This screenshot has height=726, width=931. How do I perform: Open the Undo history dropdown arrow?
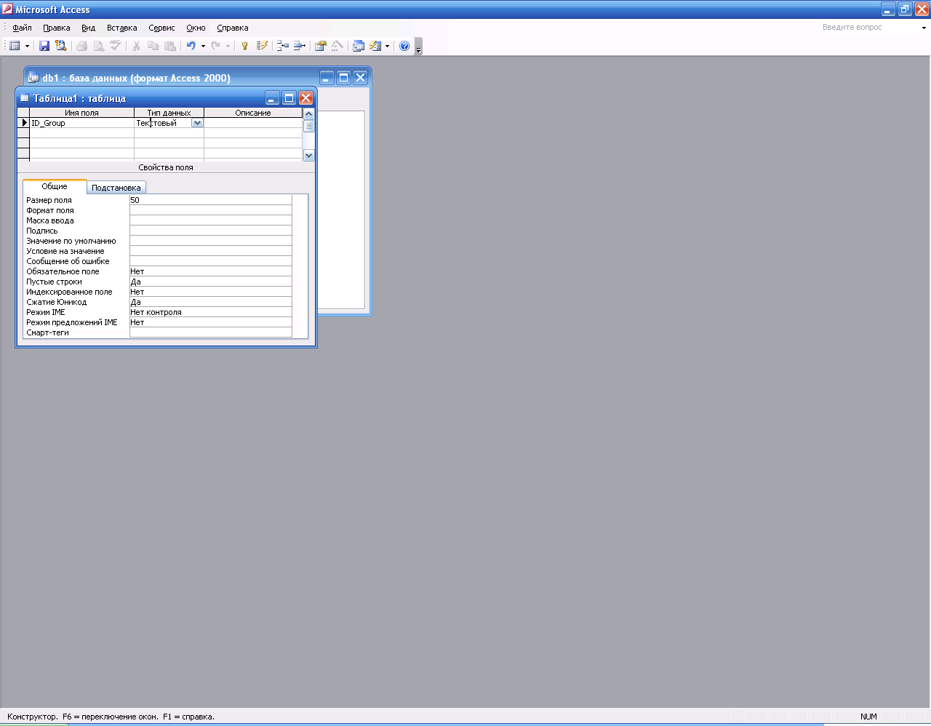click(x=203, y=46)
